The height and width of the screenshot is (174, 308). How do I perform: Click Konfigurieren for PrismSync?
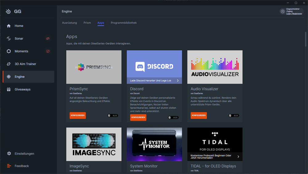78,115
